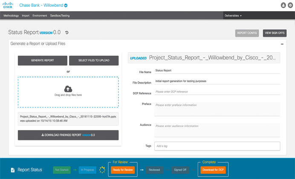Open the Sandbox/Testing menu
This screenshot has width=295, height=179.
point(60,16)
